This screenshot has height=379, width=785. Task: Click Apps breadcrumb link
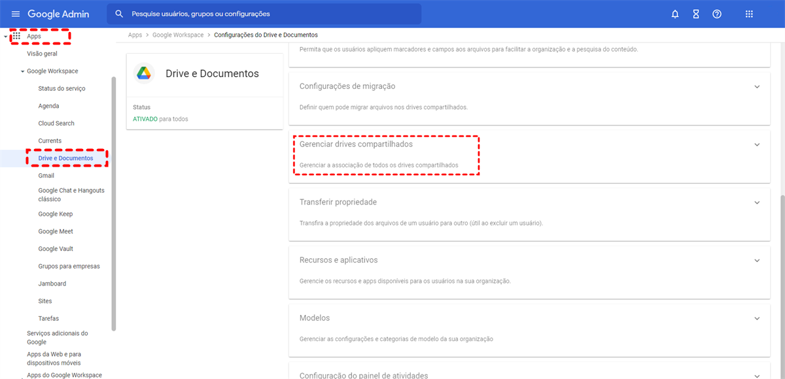tap(135, 35)
